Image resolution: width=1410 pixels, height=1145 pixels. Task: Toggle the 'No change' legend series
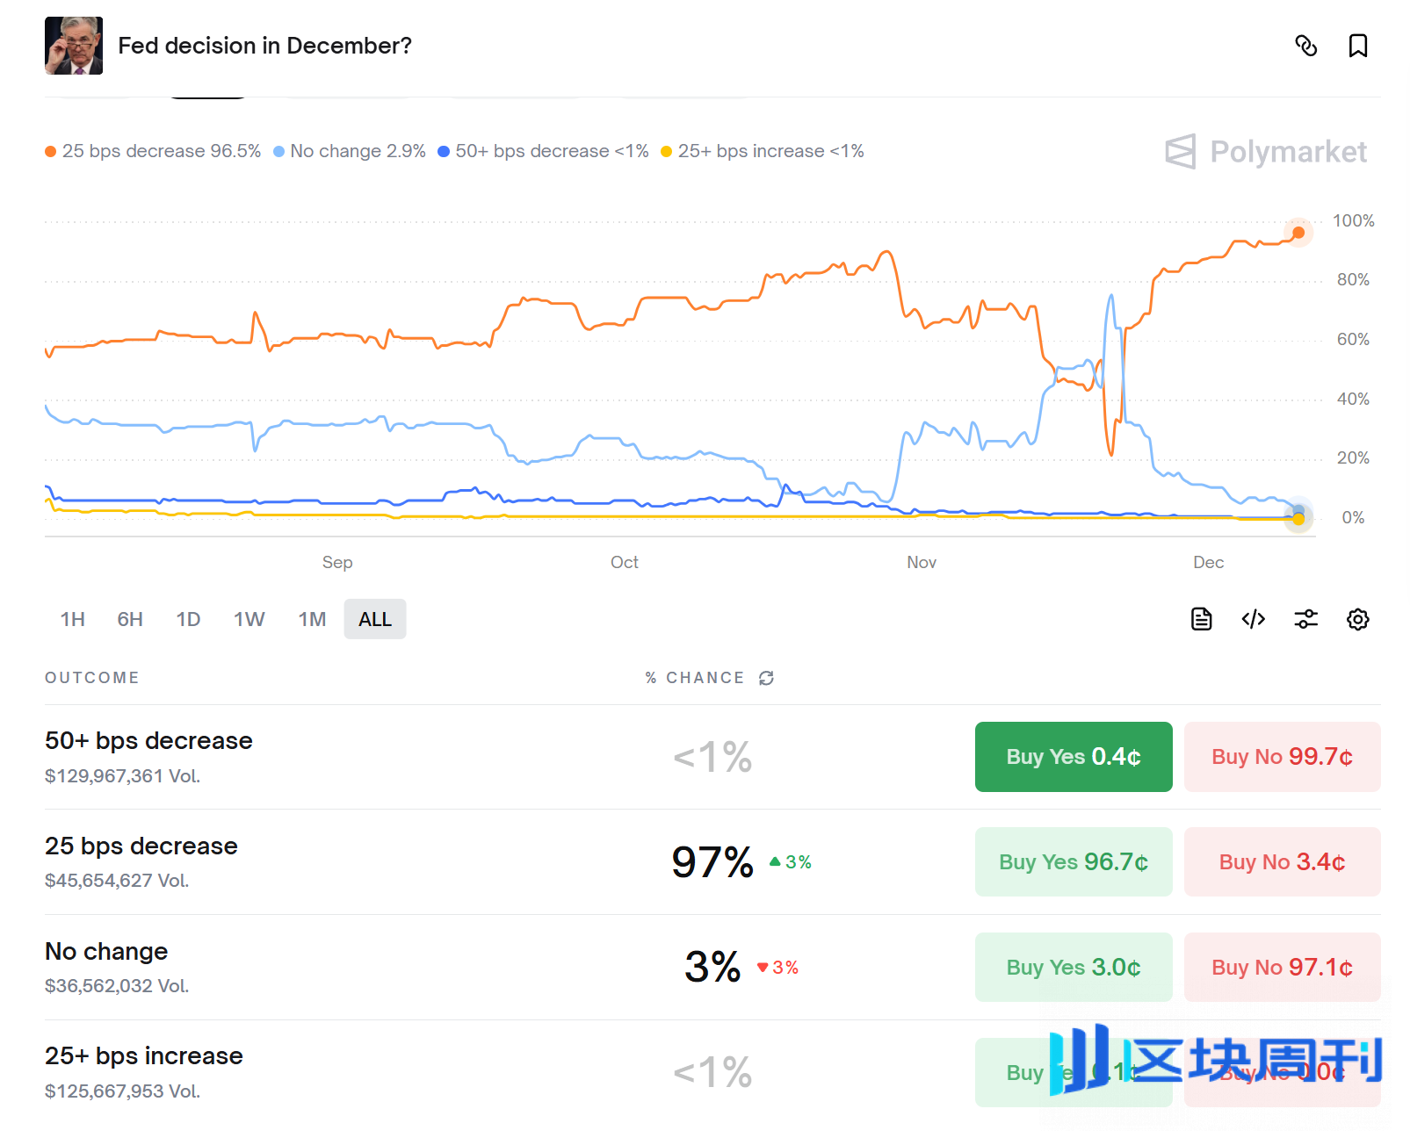pyautogui.click(x=350, y=151)
